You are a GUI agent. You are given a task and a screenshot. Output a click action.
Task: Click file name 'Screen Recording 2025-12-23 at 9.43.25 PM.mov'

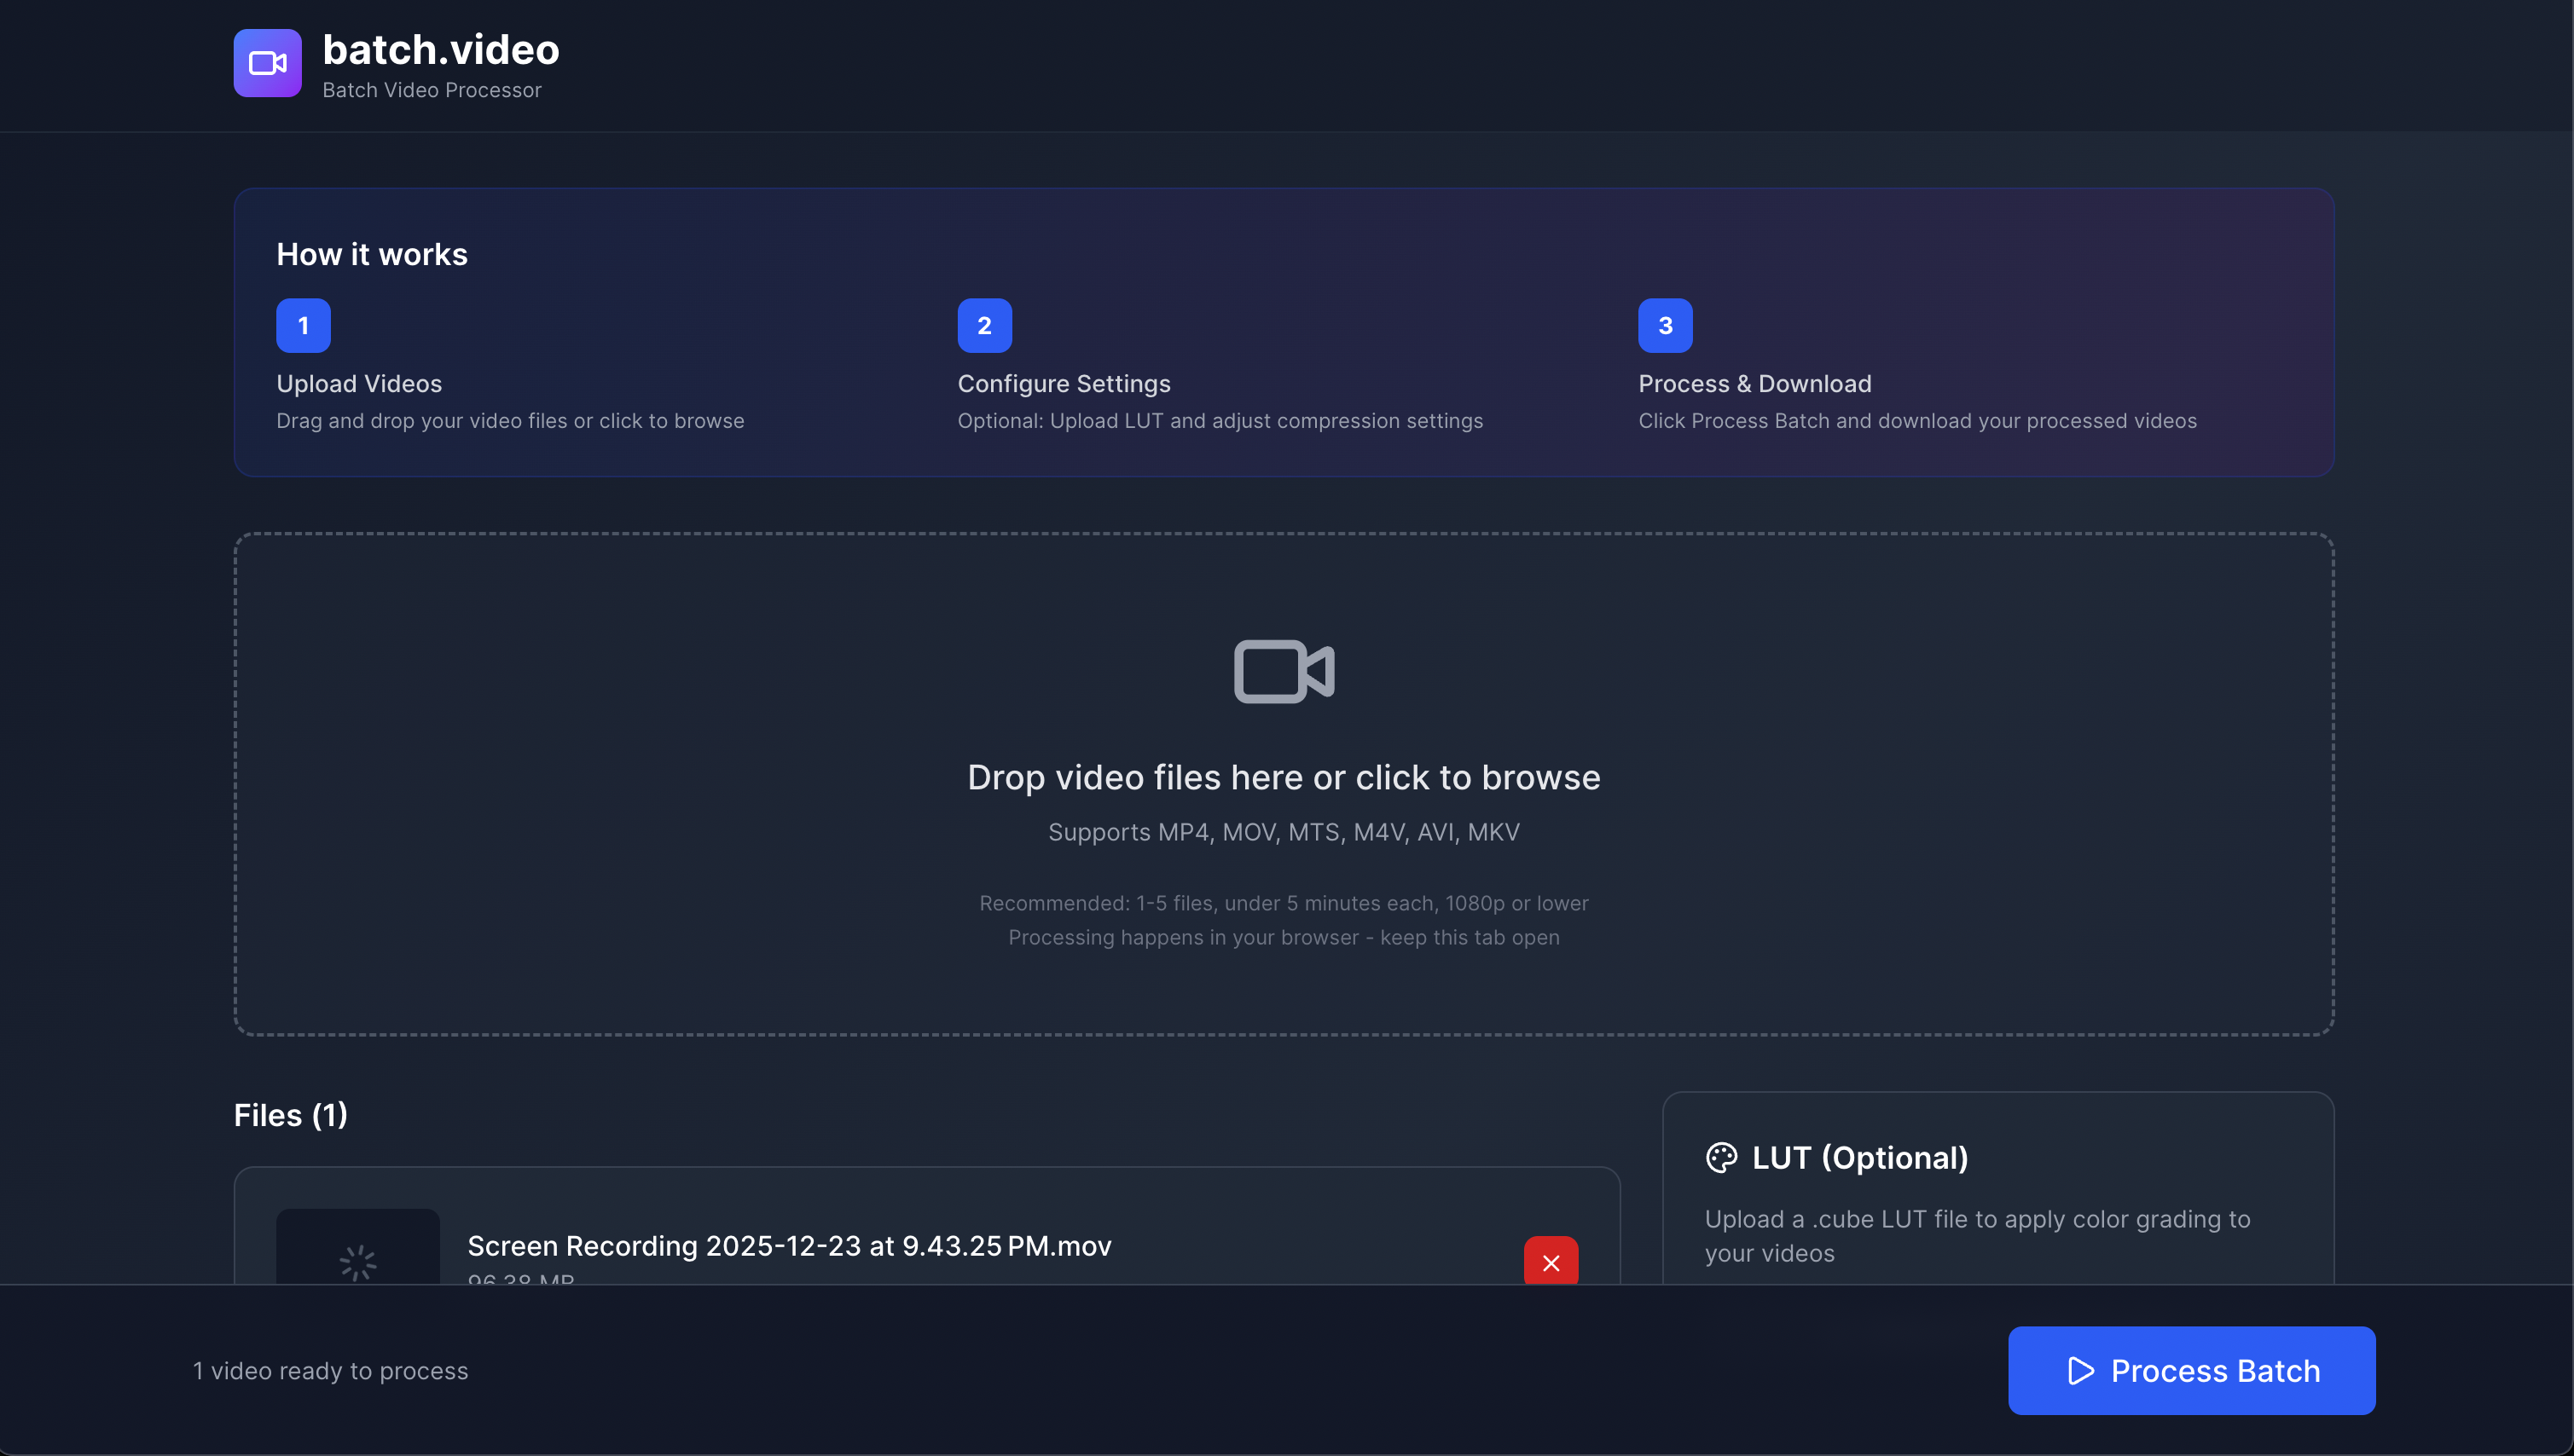click(x=789, y=1246)
